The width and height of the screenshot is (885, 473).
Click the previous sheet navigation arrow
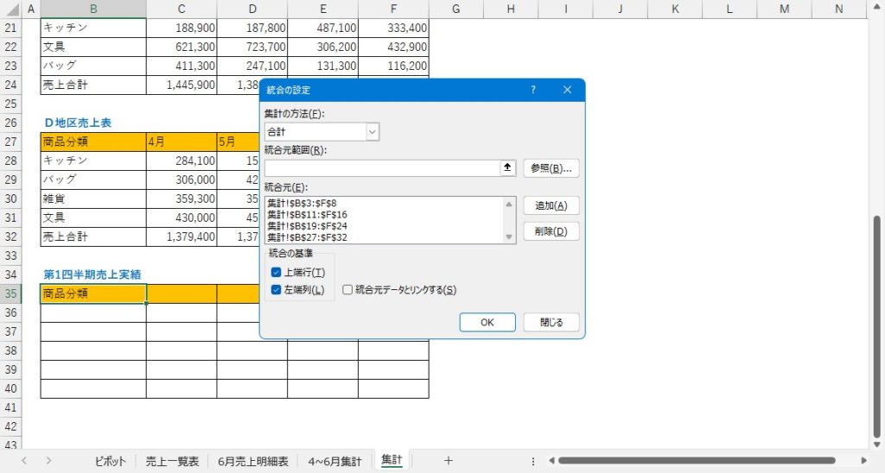coord(24,461)
